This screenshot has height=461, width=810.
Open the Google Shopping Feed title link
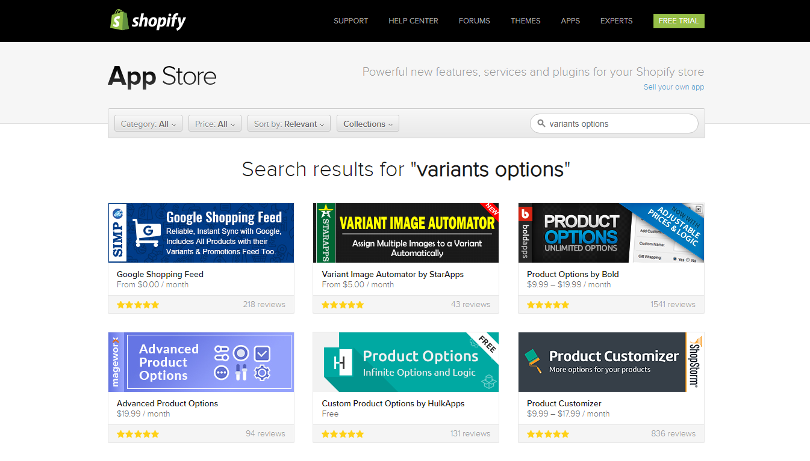(x=160, y=274)
